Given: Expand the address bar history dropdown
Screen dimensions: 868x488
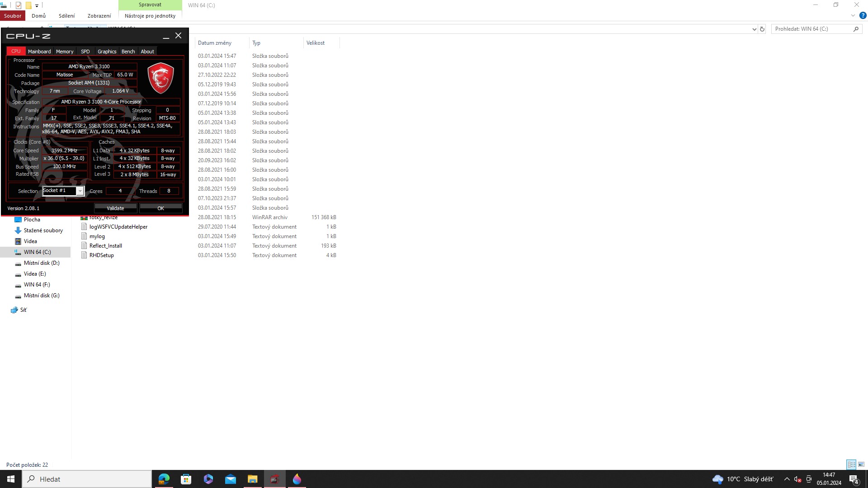Looking at the screenshot, I should 754,29.
